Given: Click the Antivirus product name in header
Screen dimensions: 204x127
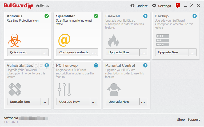Looking at the screenshot, I should point(42,6).
